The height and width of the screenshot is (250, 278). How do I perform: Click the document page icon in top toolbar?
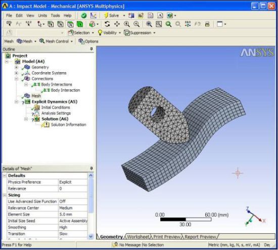pyautogui.click(x=150, y=16)
